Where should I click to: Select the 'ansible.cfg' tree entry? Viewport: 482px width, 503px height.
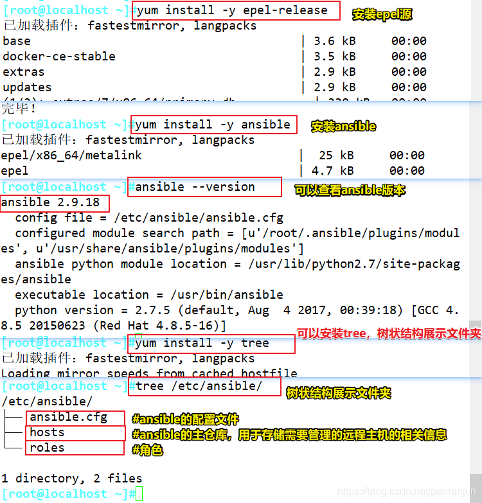(x=69, y=417)
